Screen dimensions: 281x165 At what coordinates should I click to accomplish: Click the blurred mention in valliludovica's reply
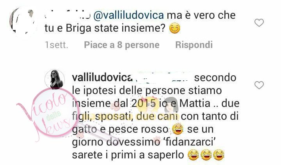click(162, 78)
